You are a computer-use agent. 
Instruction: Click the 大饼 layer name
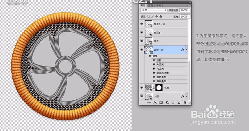tap(156, 96)
